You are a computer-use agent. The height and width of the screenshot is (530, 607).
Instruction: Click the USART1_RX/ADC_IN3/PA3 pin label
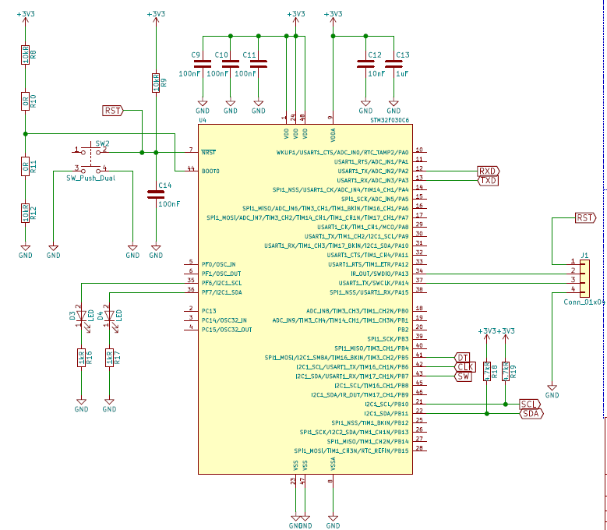[372, 180]
